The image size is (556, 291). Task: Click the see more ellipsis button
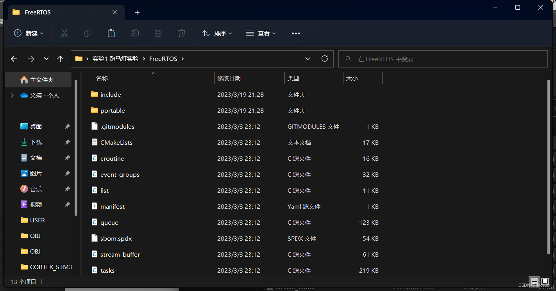(295, 33)
